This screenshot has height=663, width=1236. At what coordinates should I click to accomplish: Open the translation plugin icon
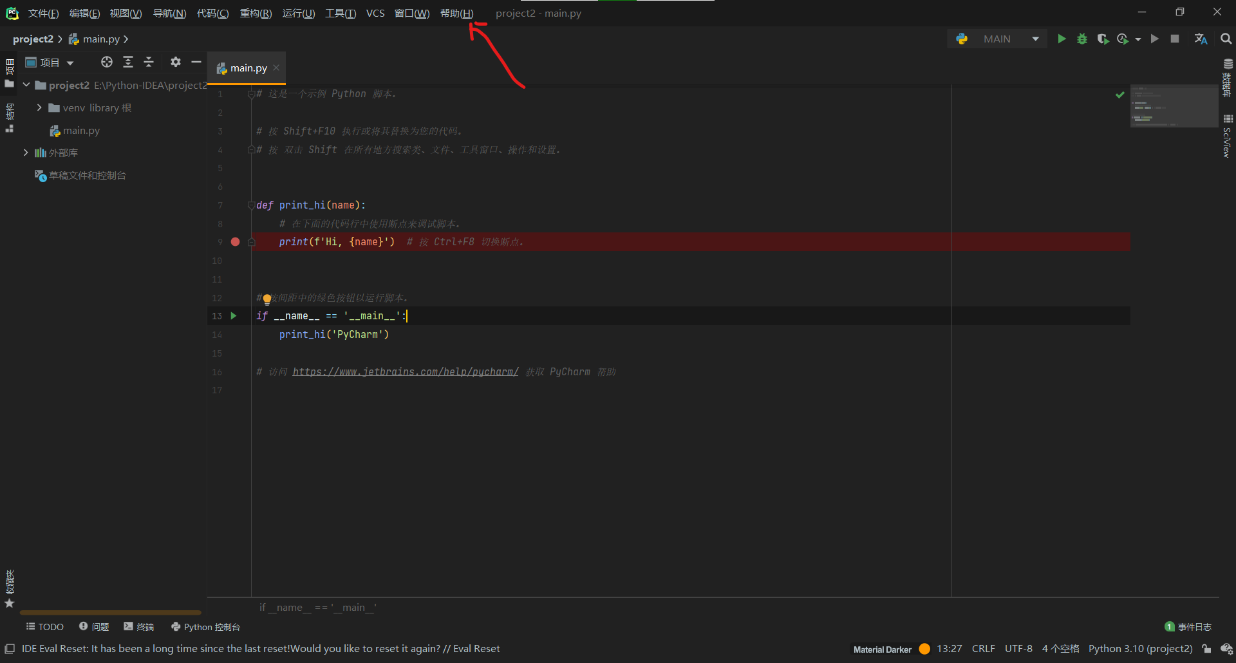coord(1201,39)
